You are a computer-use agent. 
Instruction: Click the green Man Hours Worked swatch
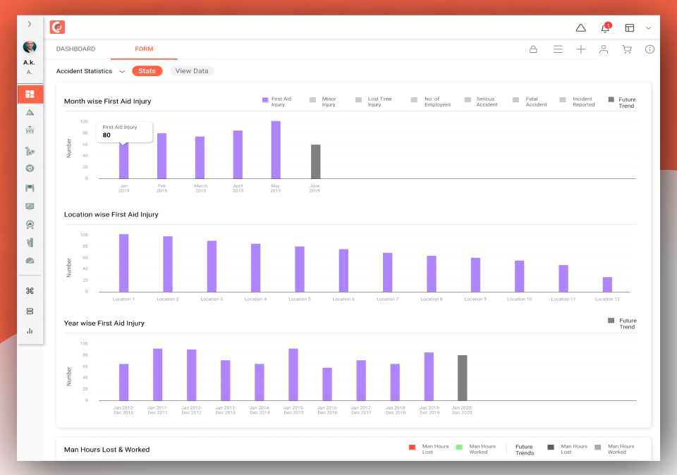click(x=459, y=448)
